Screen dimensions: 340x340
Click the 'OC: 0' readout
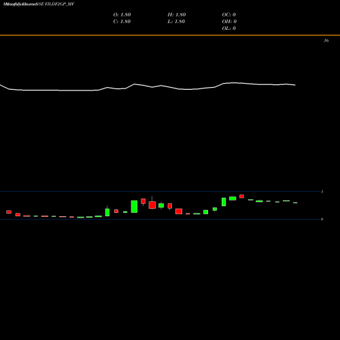(x=229, y=15)
